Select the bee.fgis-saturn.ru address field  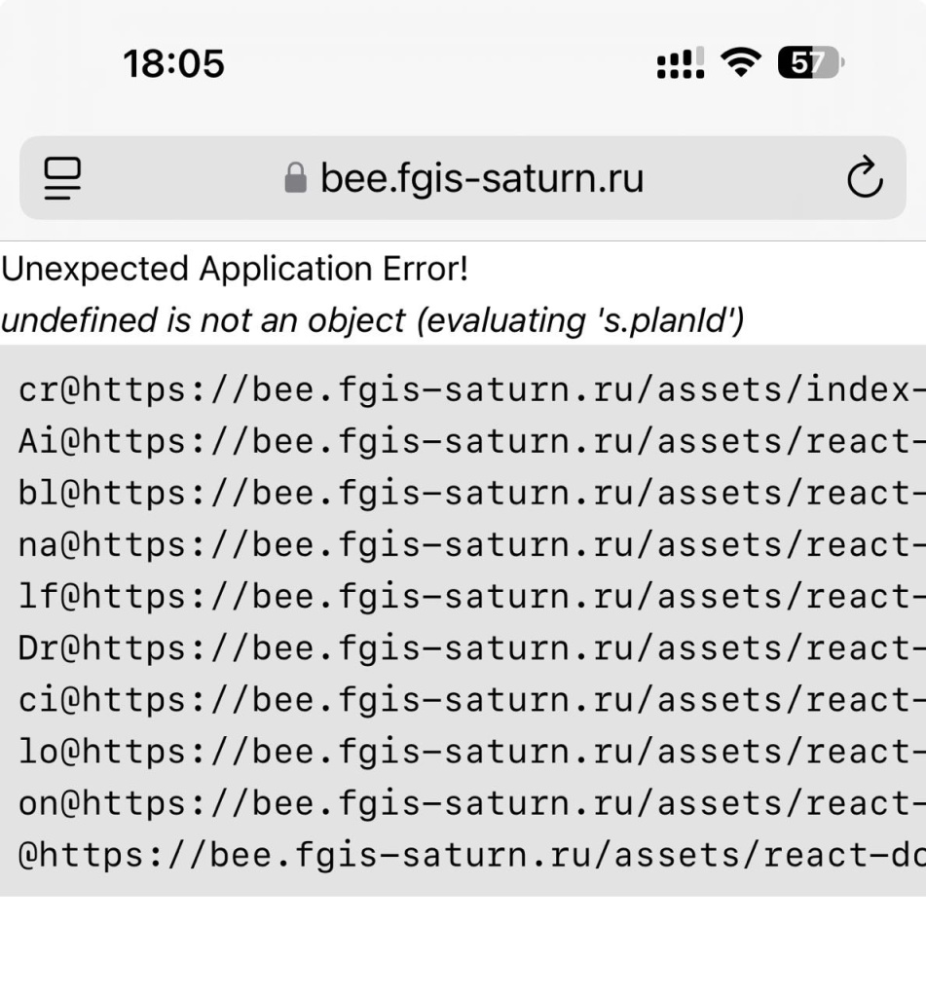[x=463, y=178]
